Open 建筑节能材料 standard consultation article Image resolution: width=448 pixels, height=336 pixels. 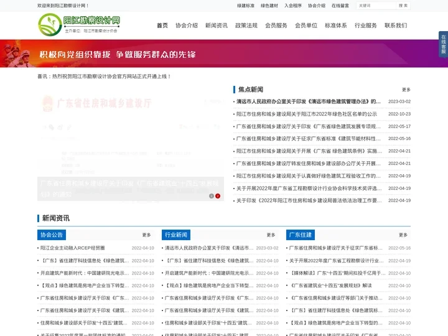coord(308,139)
